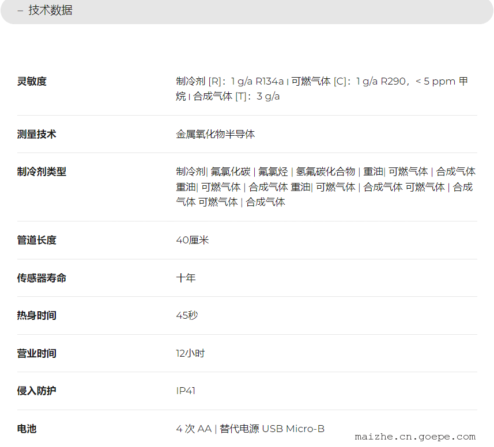Click the 制冷剂类型 row label
Viewport: 494px width, 447px height.
tap(42, 172)
